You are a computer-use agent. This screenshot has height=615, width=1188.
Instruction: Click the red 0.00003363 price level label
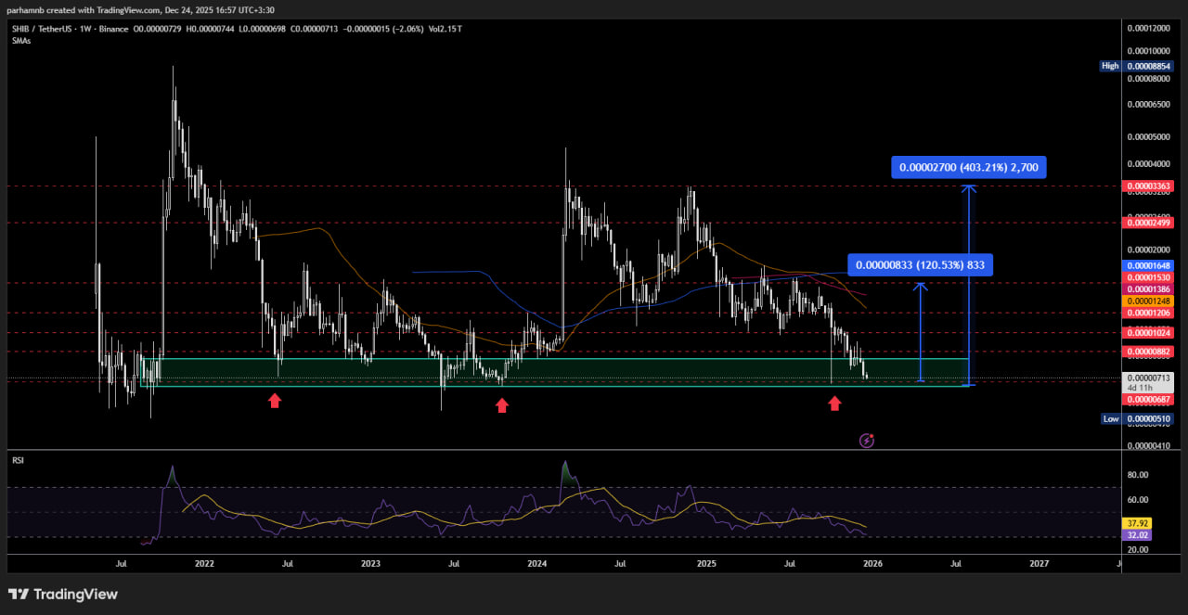click(x=1150, y=186)
